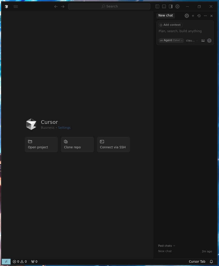Toggle the primary sidebar visibility
The height and width of the screenshot is (266, 219).
[157, 6]
